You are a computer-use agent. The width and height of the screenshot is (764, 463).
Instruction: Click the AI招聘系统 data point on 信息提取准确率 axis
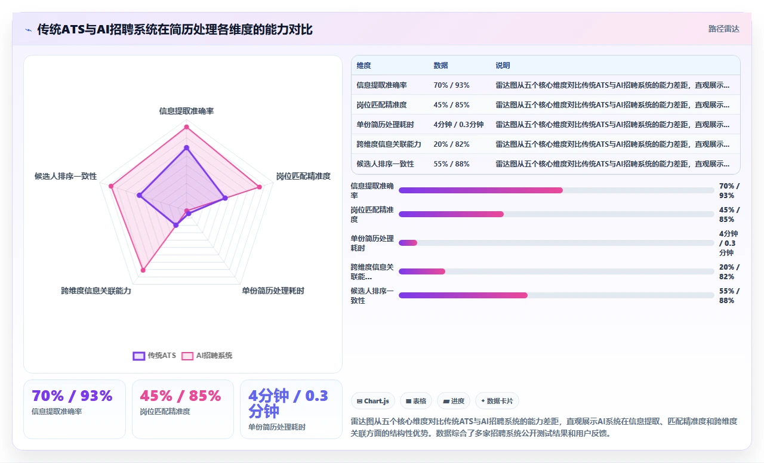click(186, 127)
